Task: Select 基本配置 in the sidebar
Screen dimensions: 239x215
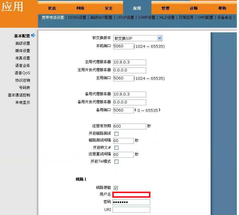Action: [x=22, y=36]
